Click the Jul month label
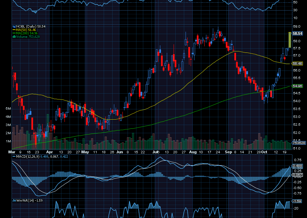307x218 pixels. pos(155,152)
